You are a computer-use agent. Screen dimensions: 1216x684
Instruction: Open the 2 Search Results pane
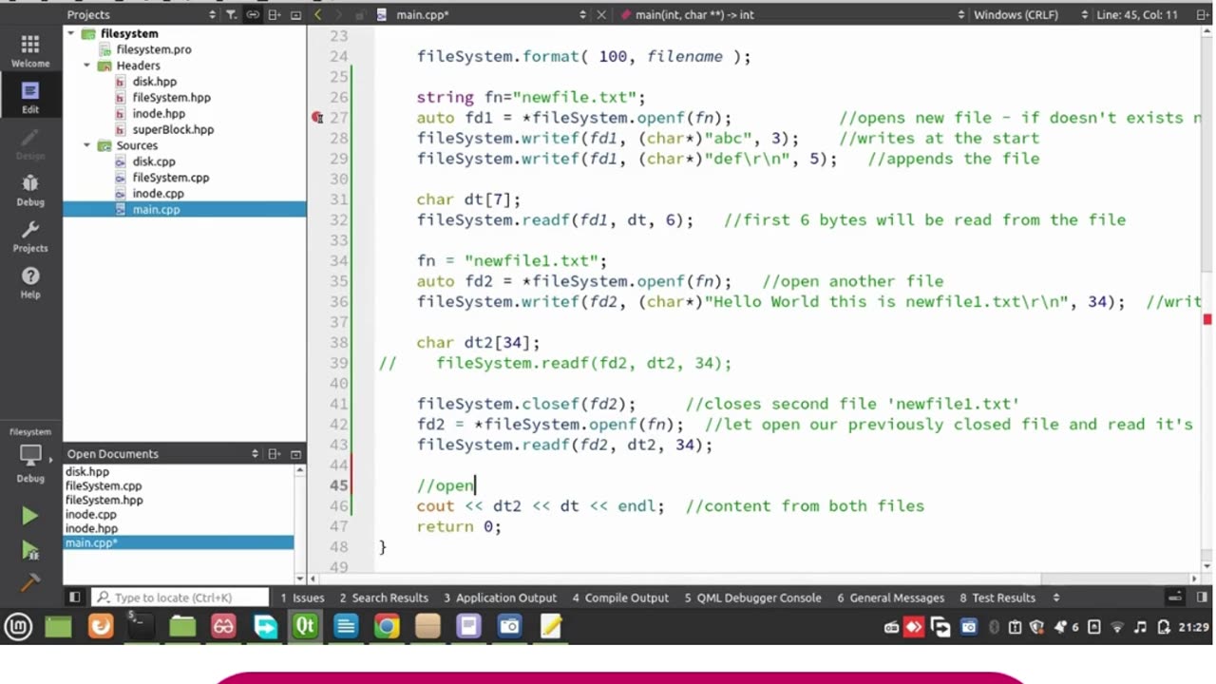coord(384,598)
